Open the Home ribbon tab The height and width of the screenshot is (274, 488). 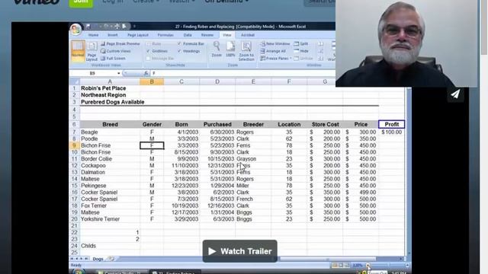pyautogui.click(x=93, y=35)
